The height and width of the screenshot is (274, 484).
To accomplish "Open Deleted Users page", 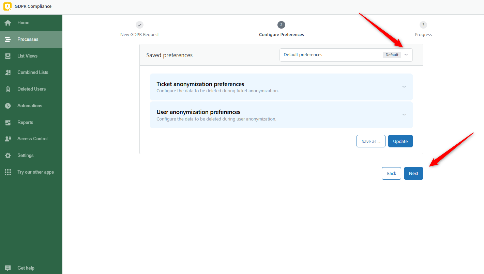I will [31, 89].
